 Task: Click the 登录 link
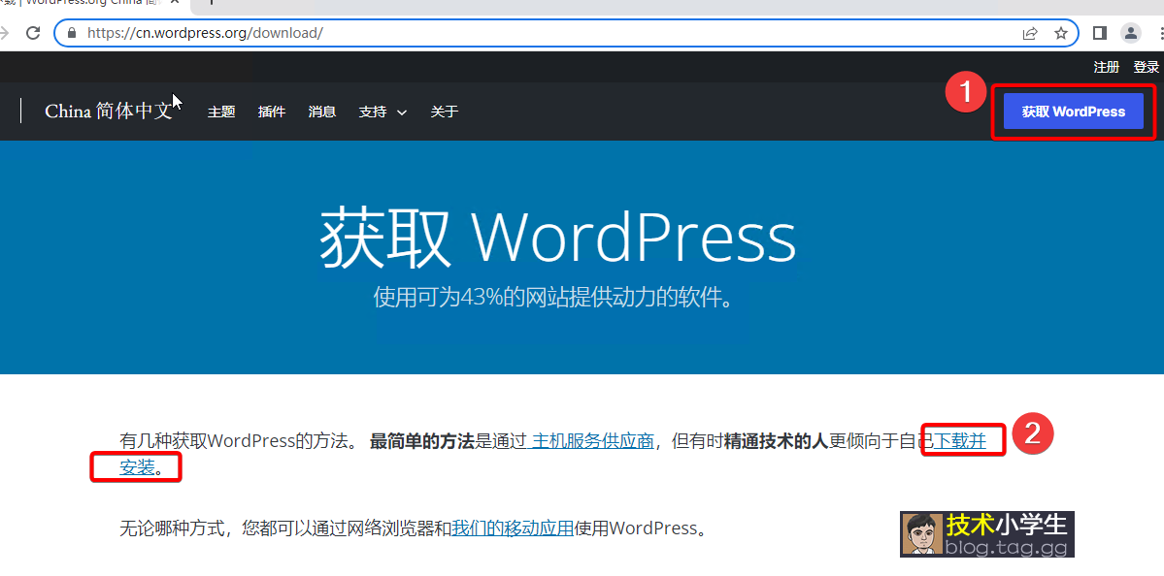coord(1146,67)
